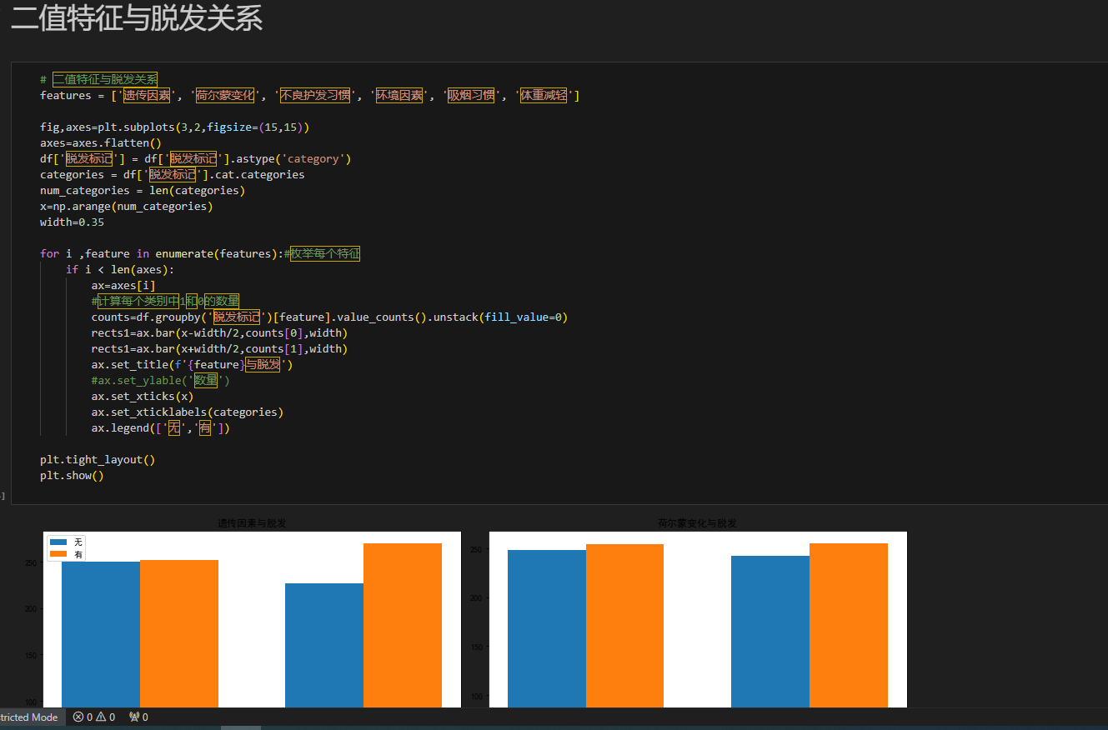Click the 250 y-axis tick of 荷尔蒙变化 chart
Image resolution: width=1108 pixels, height=730 pixels.
(x=474, y=550)
